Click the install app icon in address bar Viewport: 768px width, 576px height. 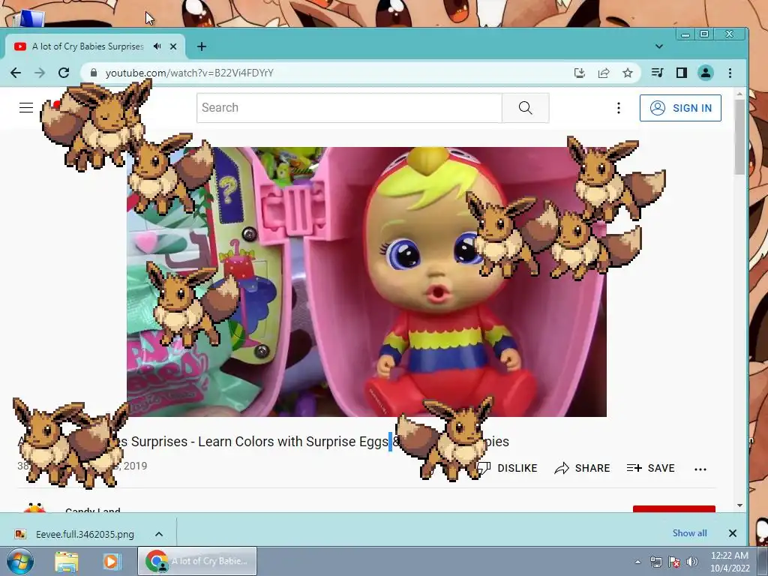(x=580, y=73)
